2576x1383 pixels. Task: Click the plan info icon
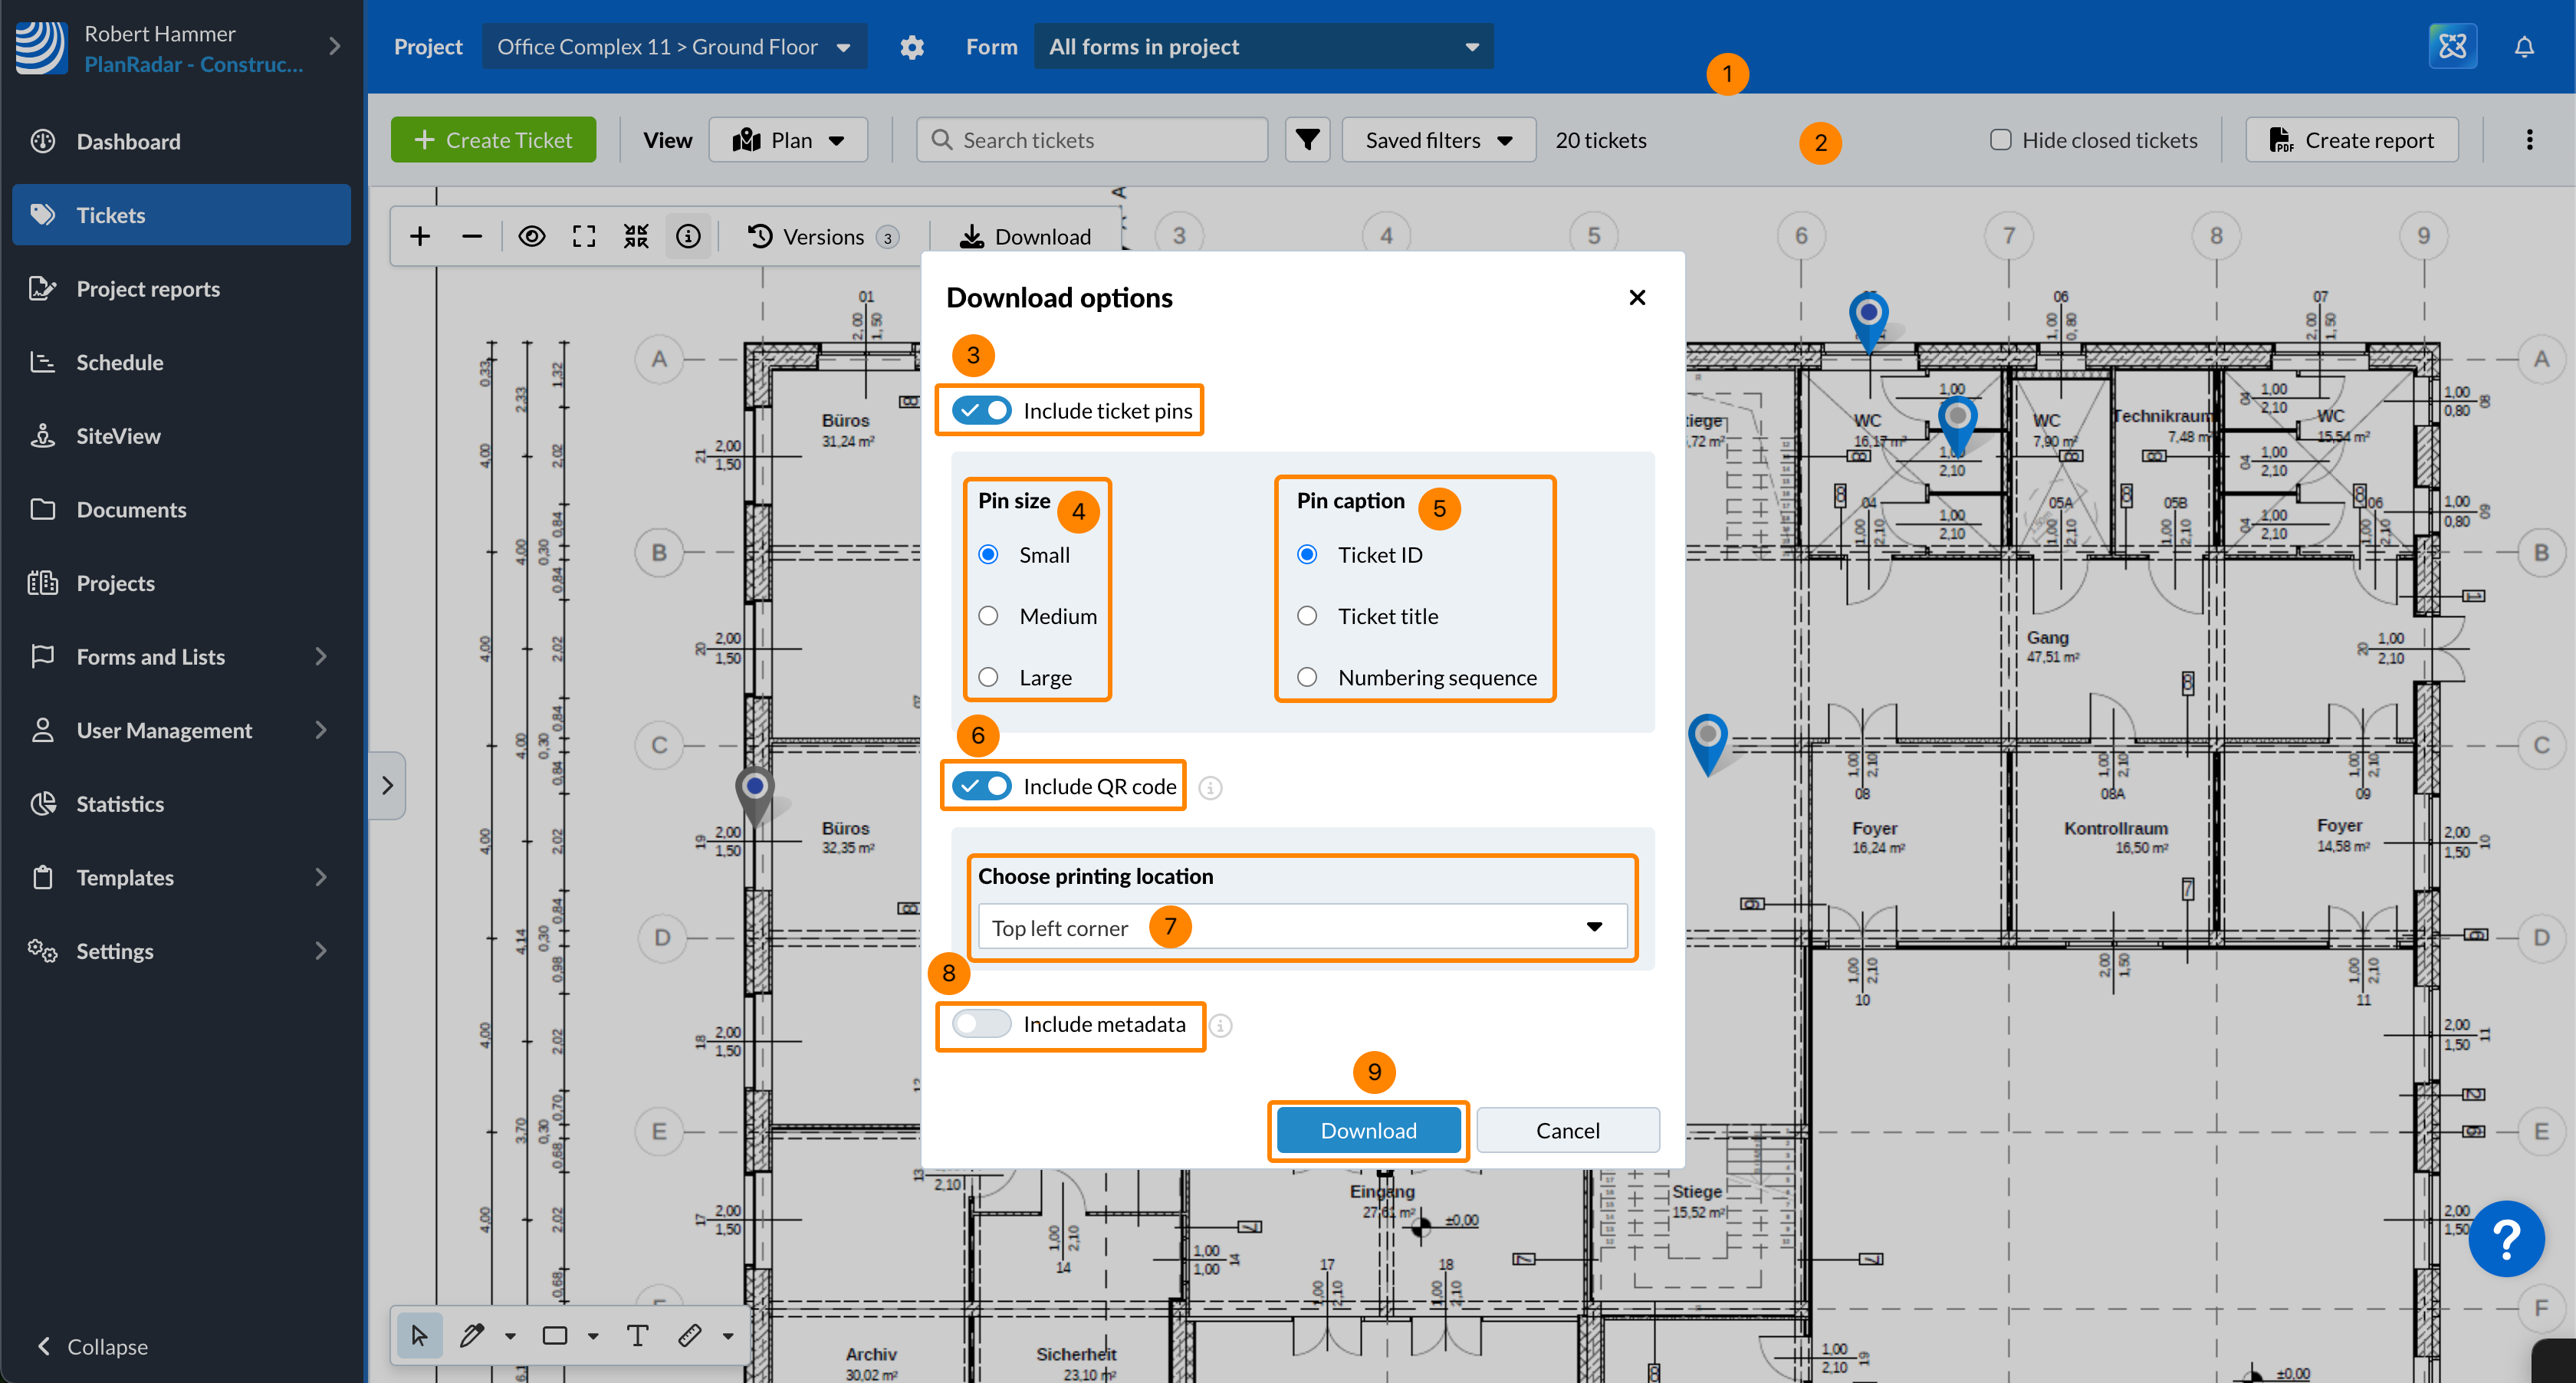688,236
